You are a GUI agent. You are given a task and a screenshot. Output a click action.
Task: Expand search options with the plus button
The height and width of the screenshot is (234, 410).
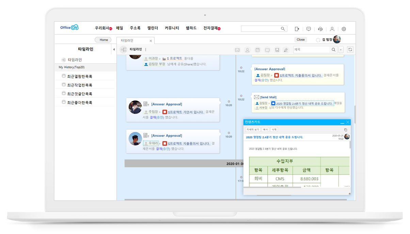[x=341, y=50]
